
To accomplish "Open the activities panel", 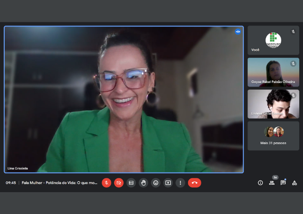I will coord(294,183).
